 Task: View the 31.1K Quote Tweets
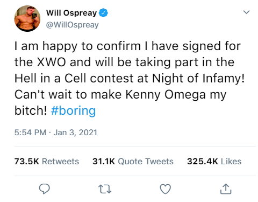click(x=133, y=161)
